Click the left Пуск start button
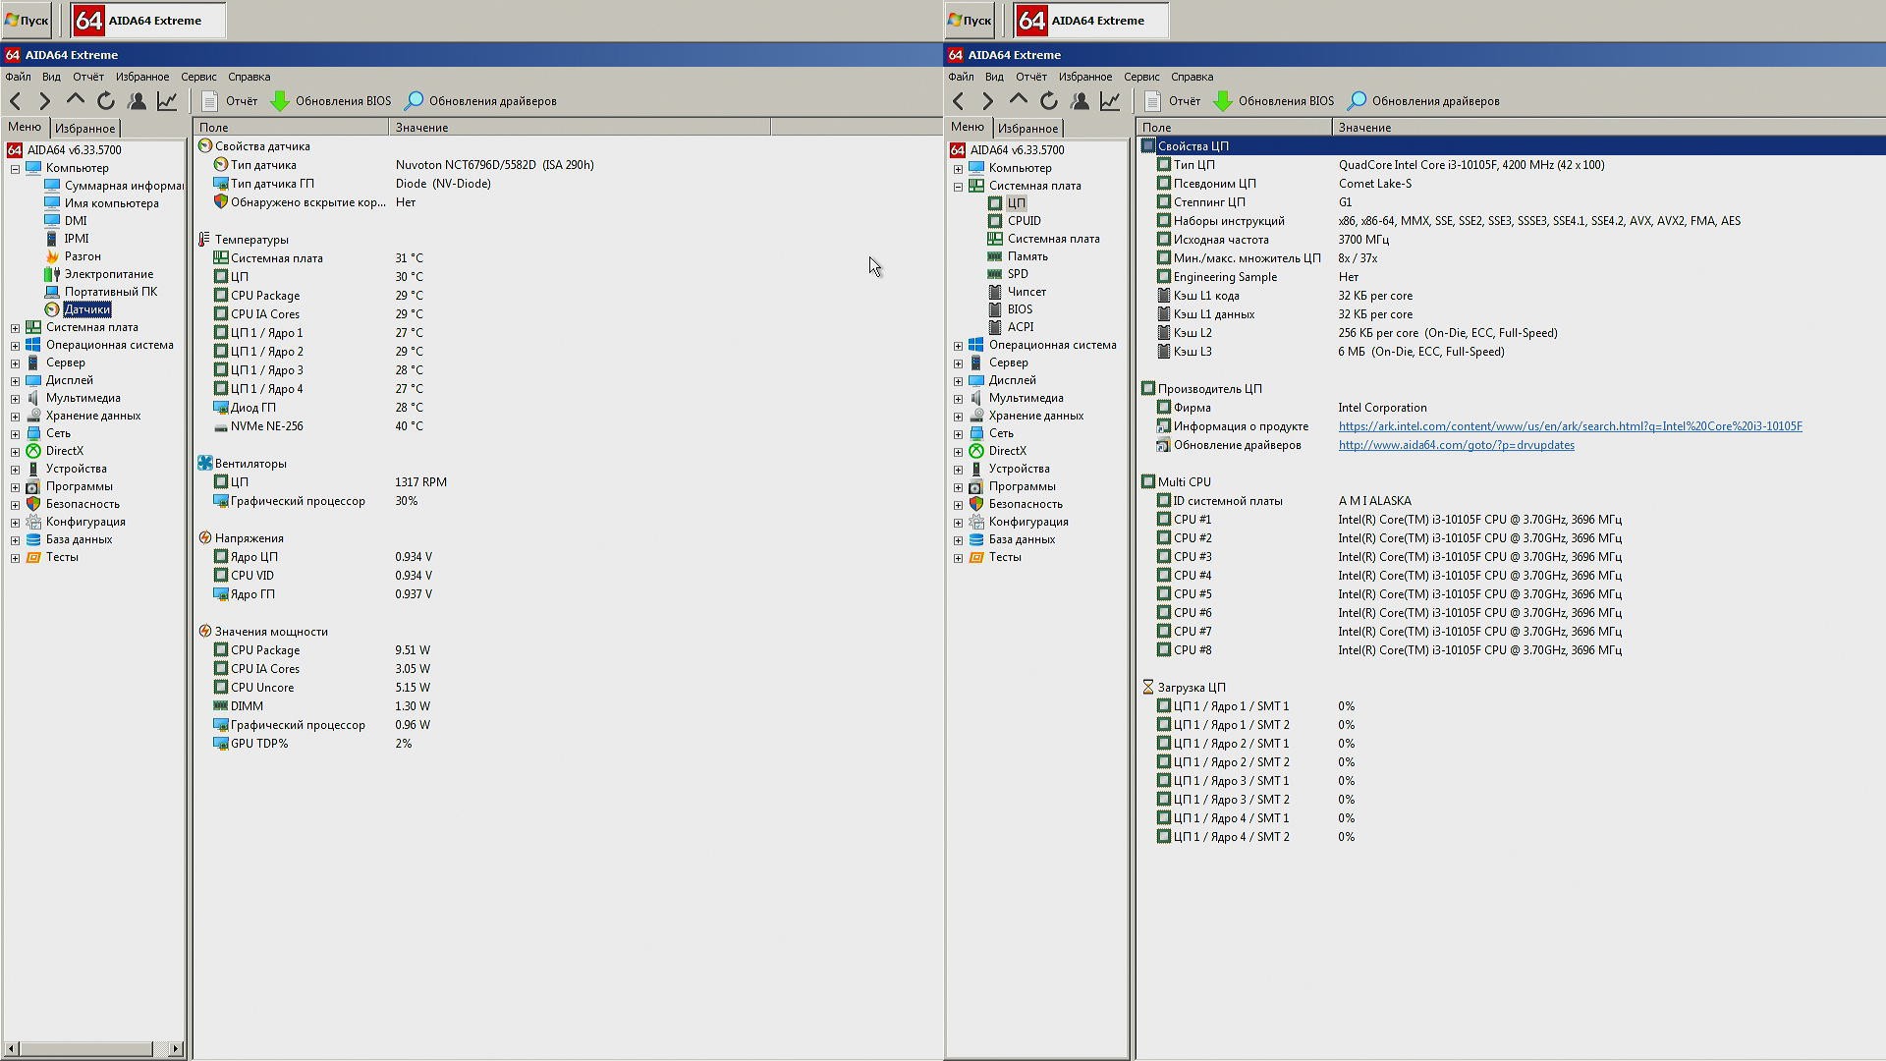The height and width of the screenshot is (1061, 1886). click(27, 21)
